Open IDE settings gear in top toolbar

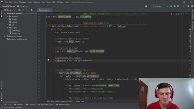click(192, 6)
